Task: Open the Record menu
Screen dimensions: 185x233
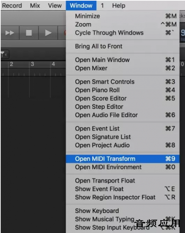Action: pyautogui.click(x=12, y=6)
